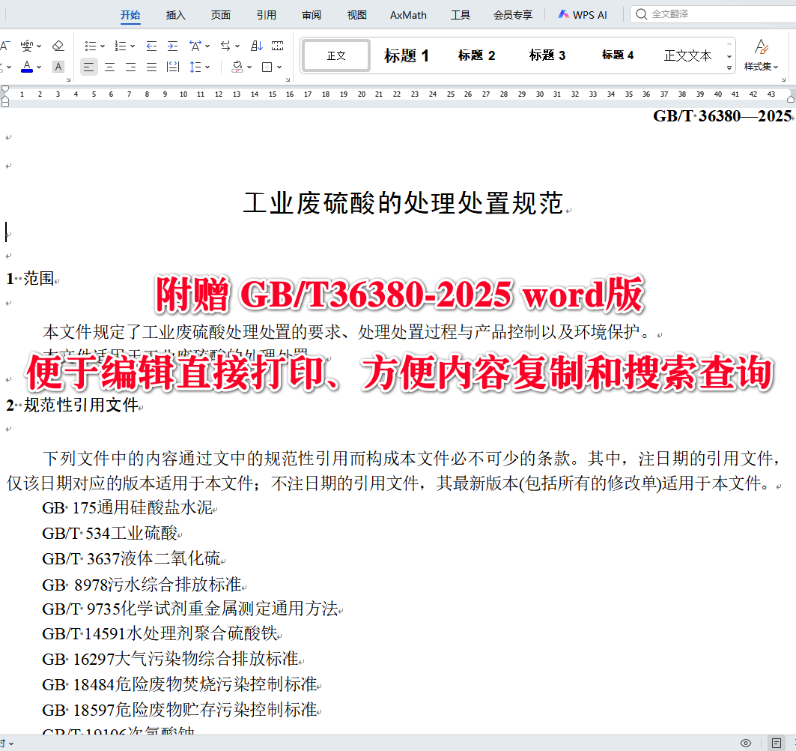Open the font color dropdown arrow
The width and height of the screenshot is (796, 751).
click(37, 66)
